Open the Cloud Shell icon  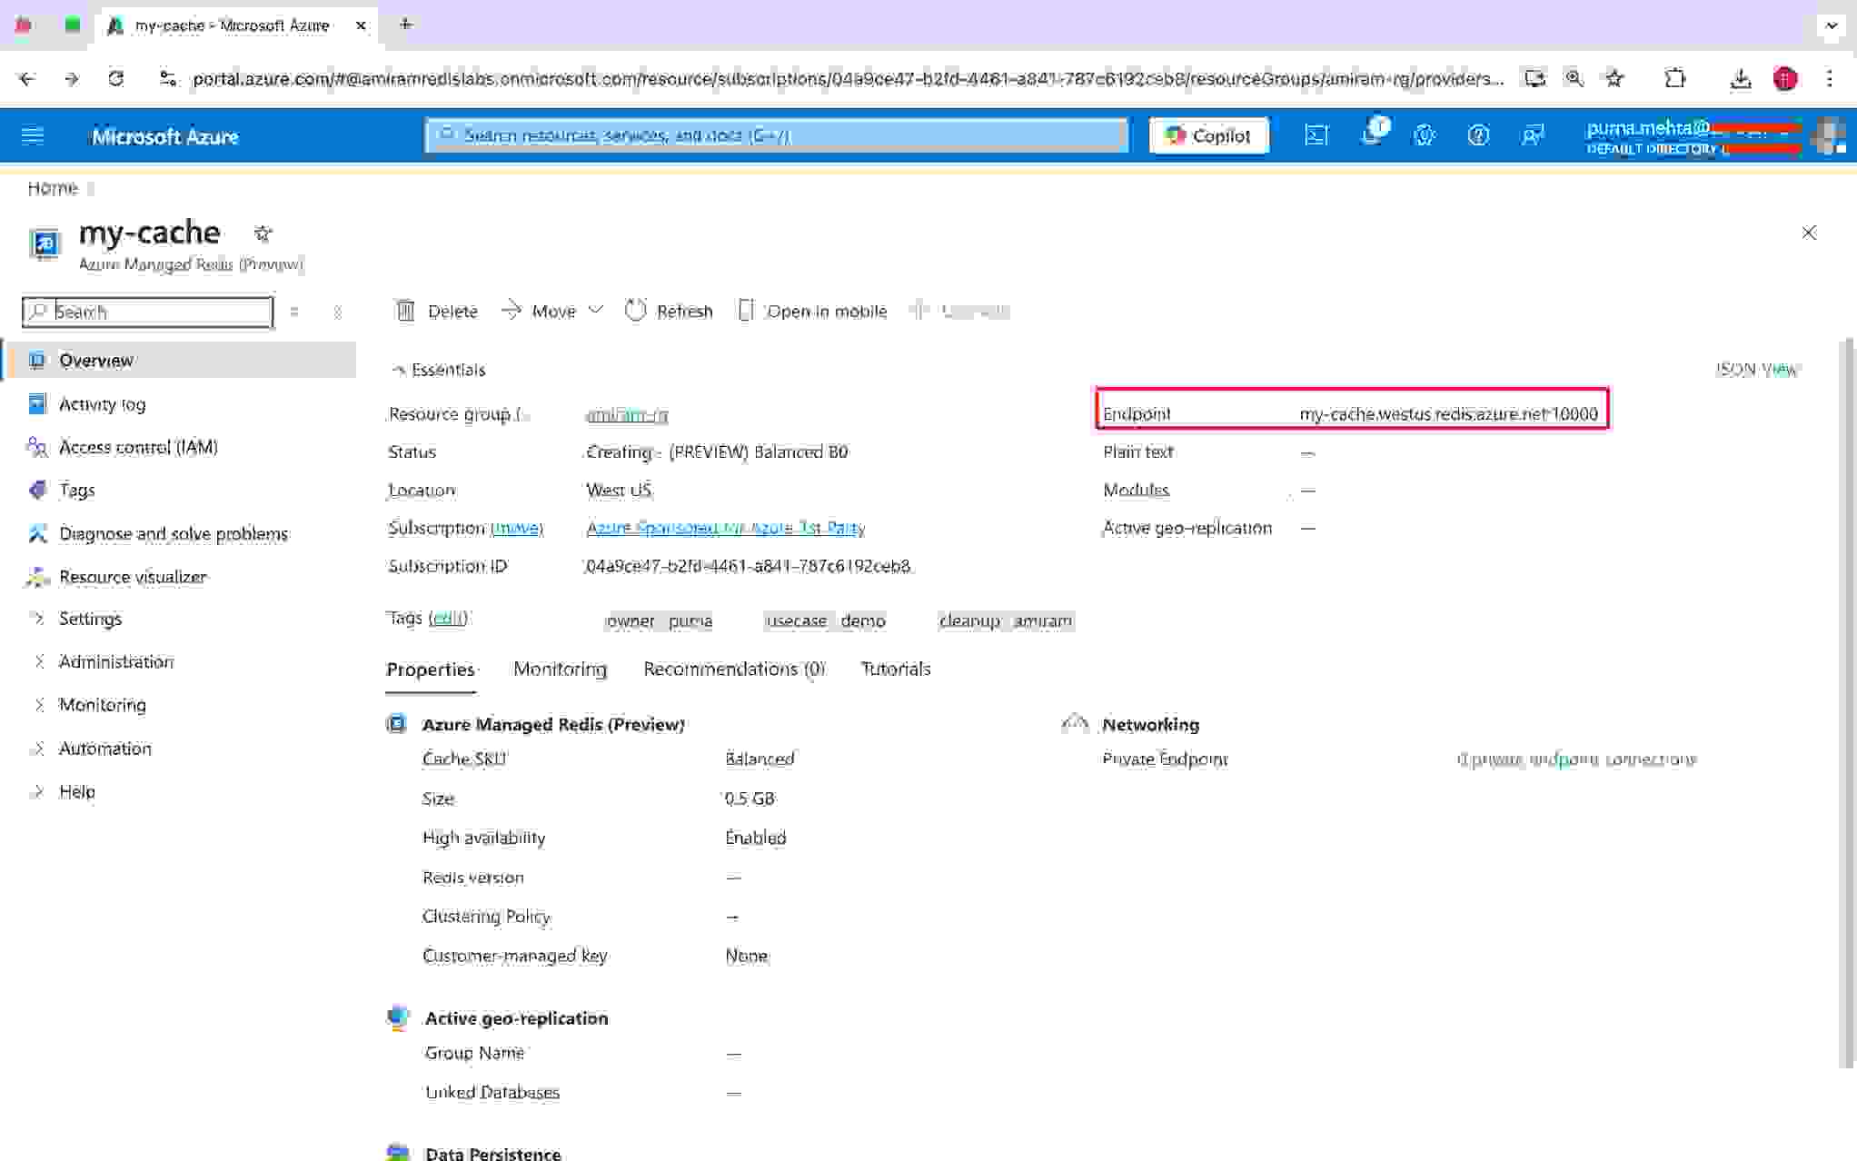click(x=1316, y=135)
